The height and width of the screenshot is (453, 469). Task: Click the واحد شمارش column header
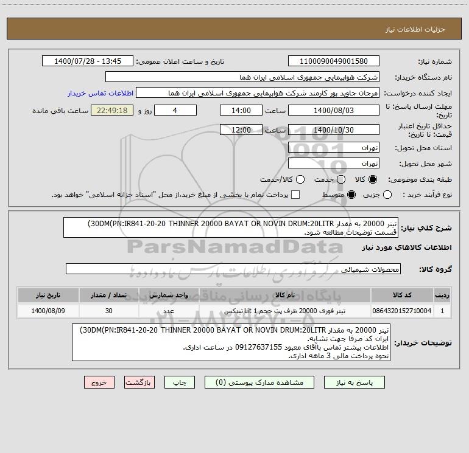click(169, 295)
